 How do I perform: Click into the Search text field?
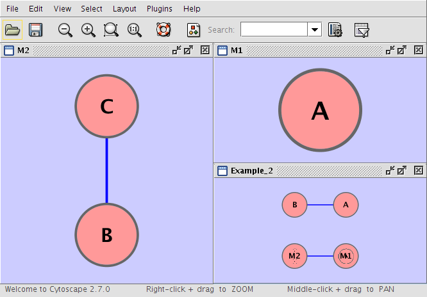(x=274, y=30)
